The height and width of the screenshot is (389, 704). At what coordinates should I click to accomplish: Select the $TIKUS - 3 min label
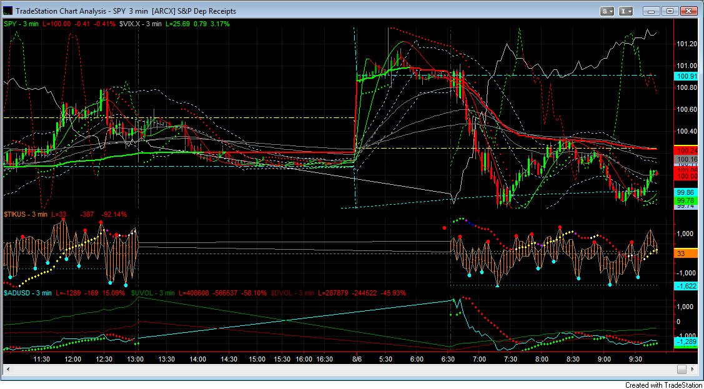(26, 214)
